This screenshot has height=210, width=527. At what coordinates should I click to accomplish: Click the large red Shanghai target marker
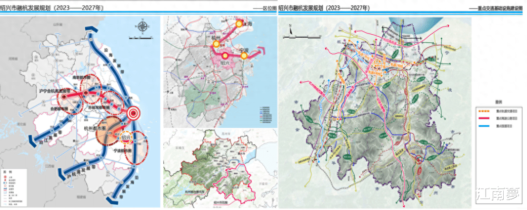click(133, 113)
